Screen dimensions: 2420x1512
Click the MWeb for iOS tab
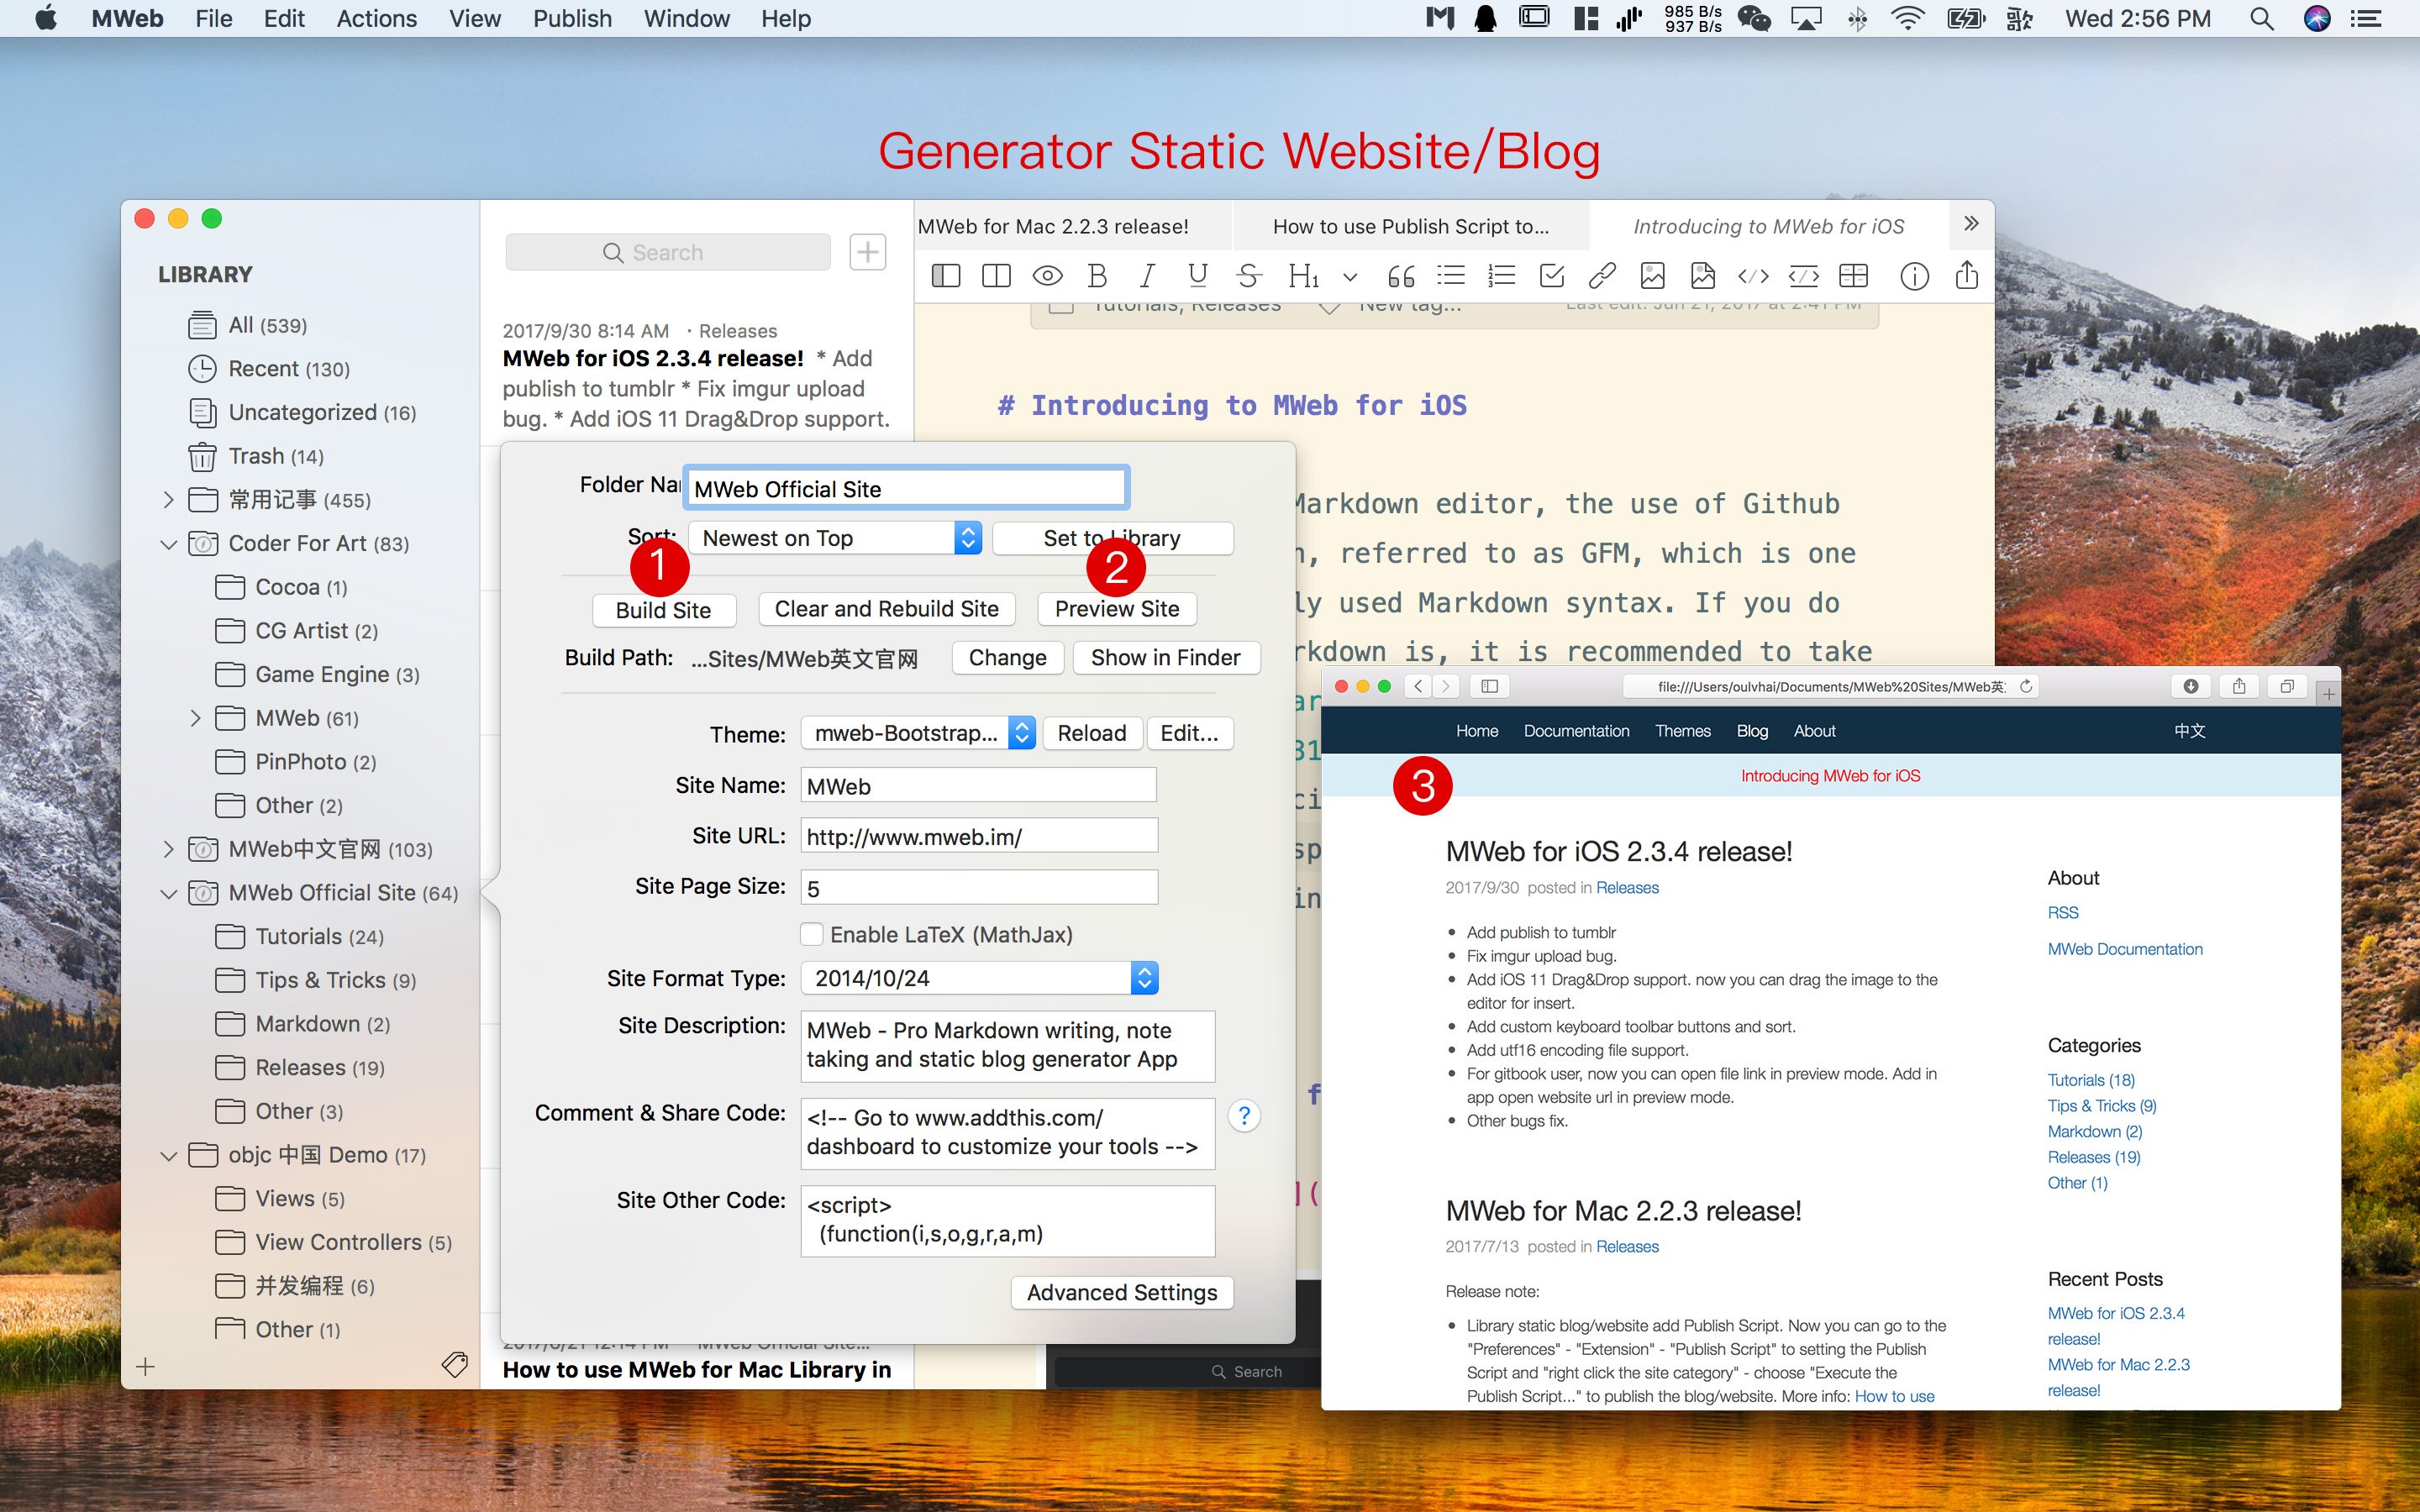(1765, 227)
